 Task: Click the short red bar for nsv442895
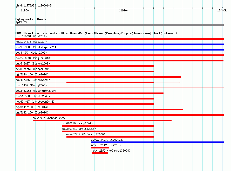100,153
